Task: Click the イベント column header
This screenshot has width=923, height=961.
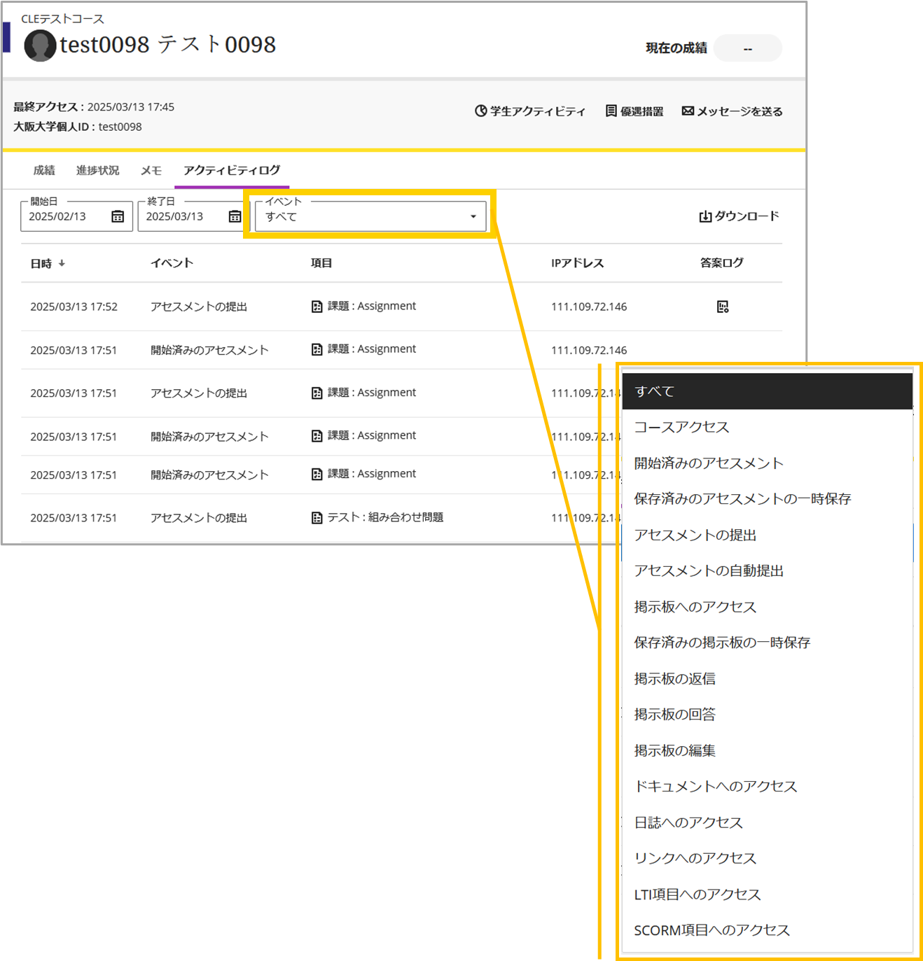Action: tap(172, 263)
